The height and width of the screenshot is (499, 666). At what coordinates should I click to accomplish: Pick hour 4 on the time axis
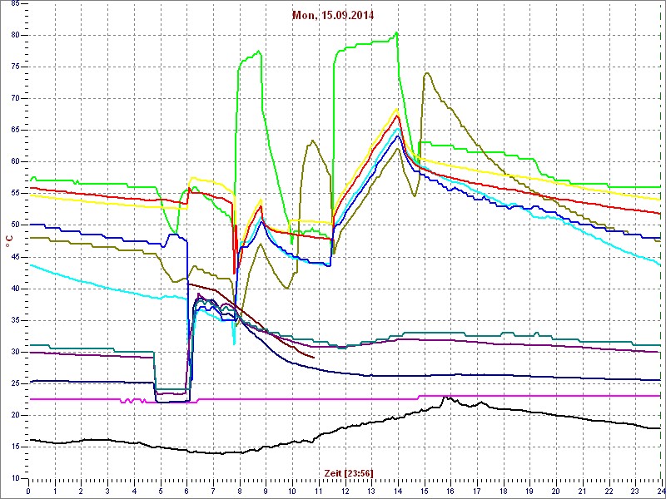click(x=134, y=491)
